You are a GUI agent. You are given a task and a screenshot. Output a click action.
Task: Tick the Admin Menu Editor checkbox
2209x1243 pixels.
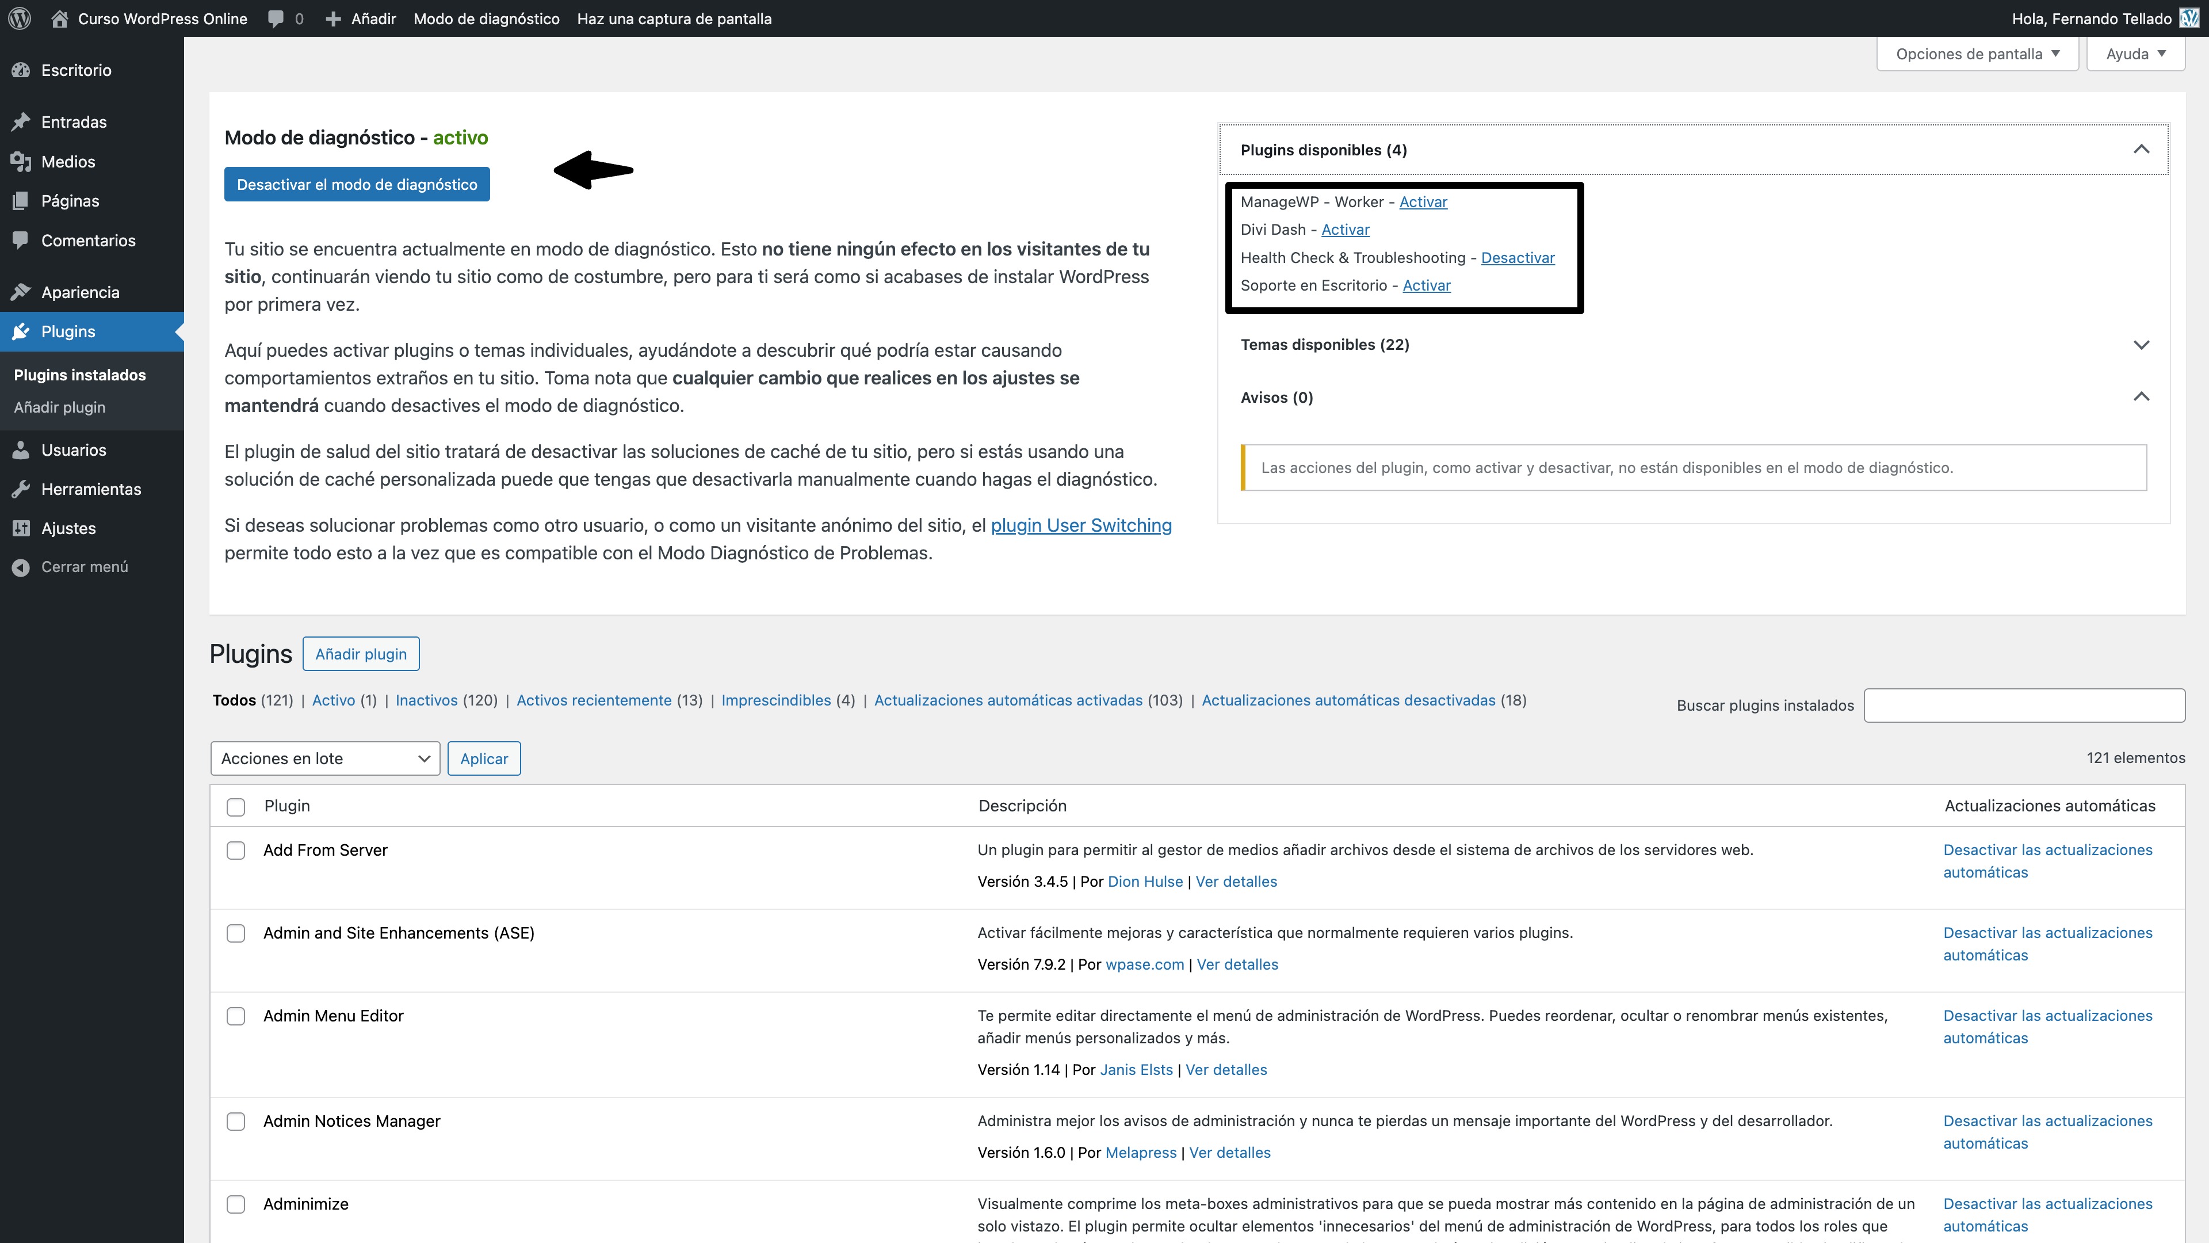236,1016
